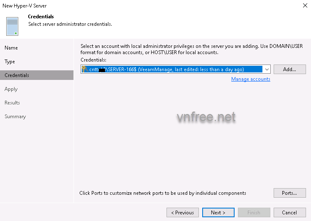The height and width of the screenshot is (221, 311).
Task: Select the highlighted SERVER-166$ credential entry
Action: click(170, 70)
